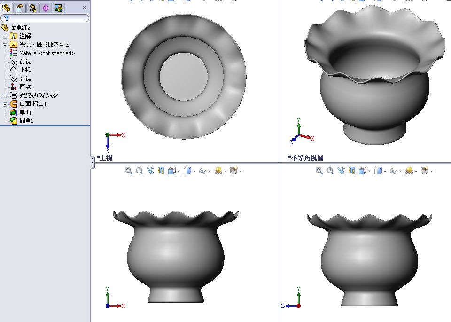
Task: Click Apply Scene icon in the front view toolbar
Action: [218, 171]
